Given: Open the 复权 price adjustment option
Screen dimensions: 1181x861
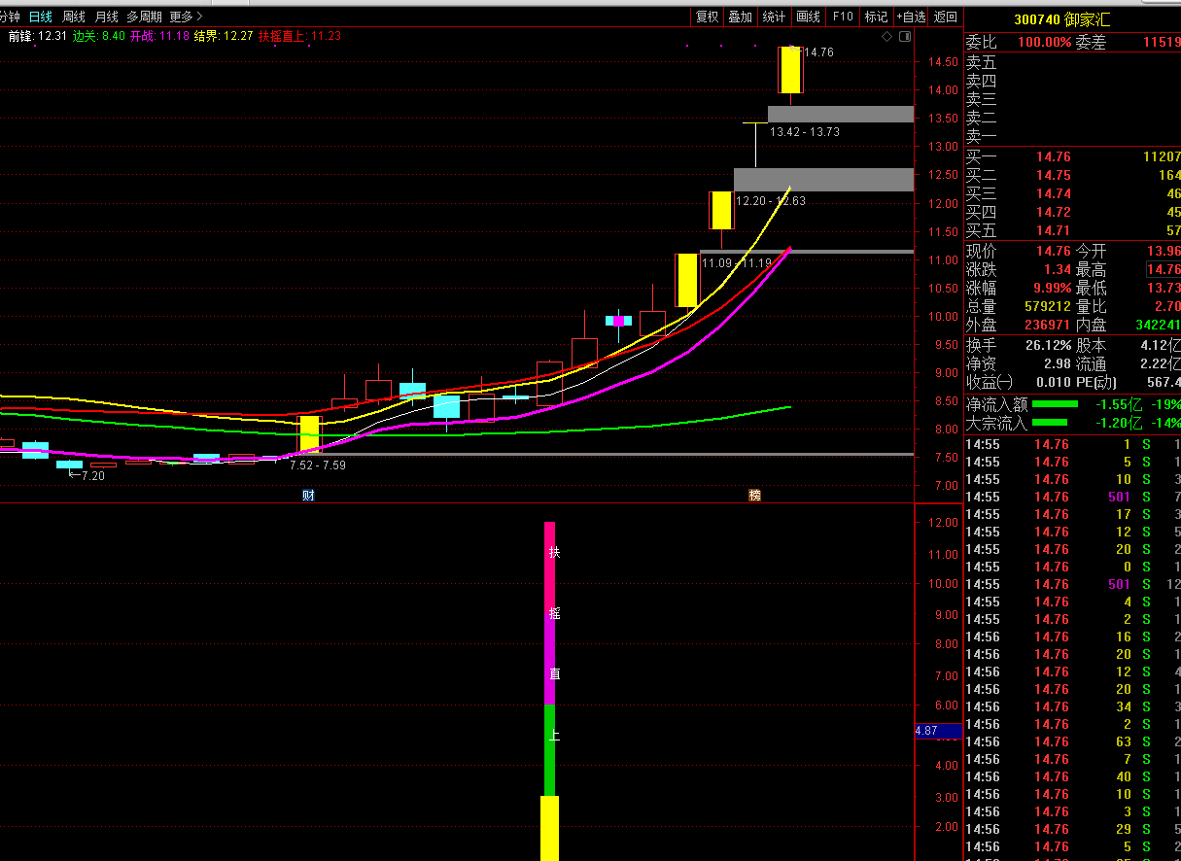Looking at the screenshot, I should pyautogui.click(x=707, y=17).
